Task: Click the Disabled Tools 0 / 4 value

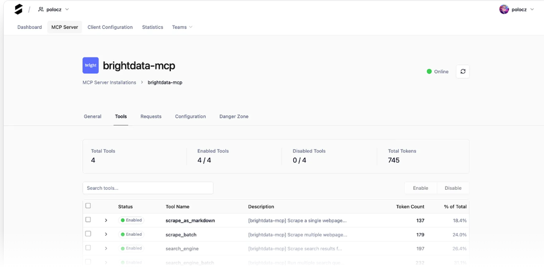Action: 299,160
